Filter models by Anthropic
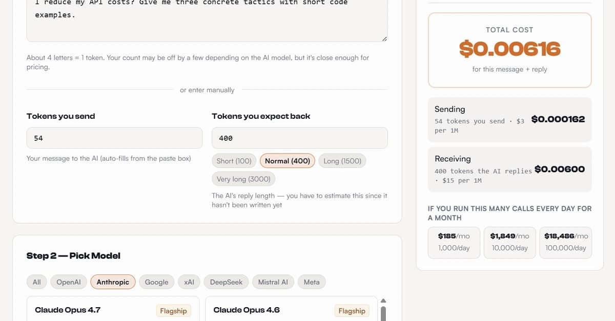This screenshot has height=321, width=615. tap(113, 282)
